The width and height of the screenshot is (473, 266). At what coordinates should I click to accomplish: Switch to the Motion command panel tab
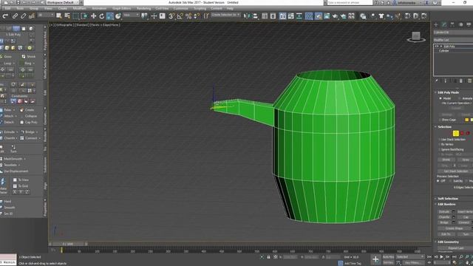click(x=460, y=24)
